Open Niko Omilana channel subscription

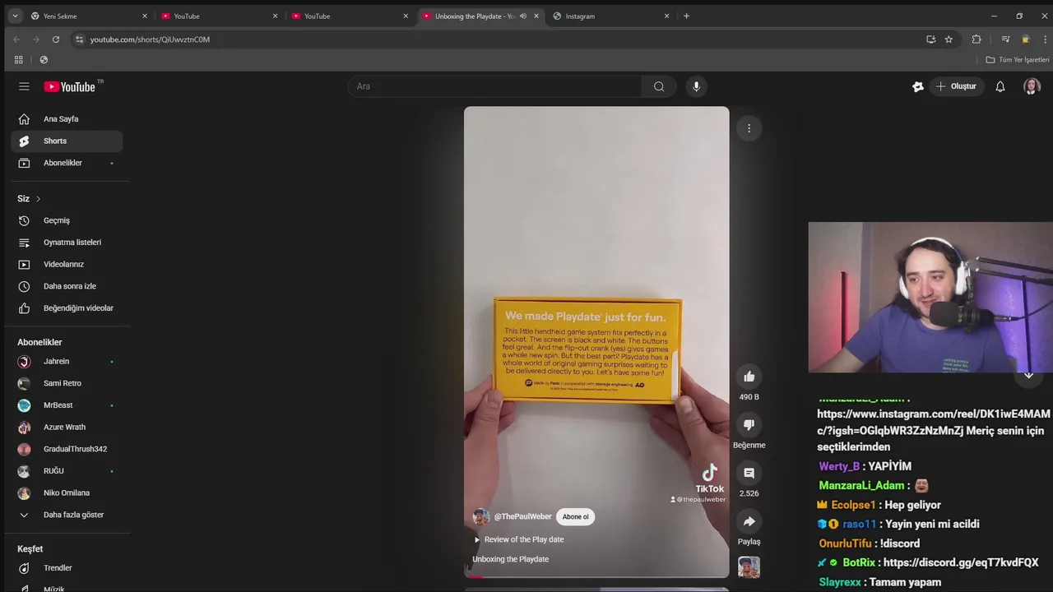click(x=67, y=493)
